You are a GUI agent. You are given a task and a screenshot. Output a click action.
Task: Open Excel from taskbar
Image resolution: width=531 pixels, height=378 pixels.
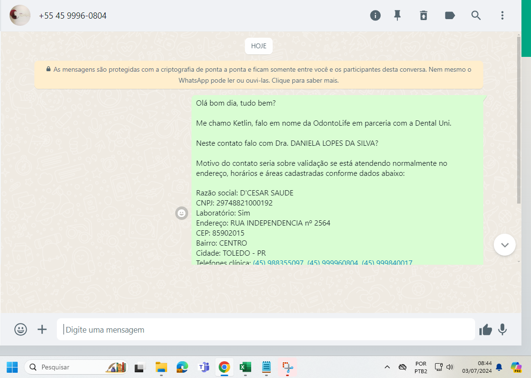pos(245,367)
